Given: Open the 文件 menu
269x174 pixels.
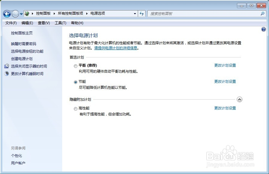Looking at the screenshot, I should 11,23.
